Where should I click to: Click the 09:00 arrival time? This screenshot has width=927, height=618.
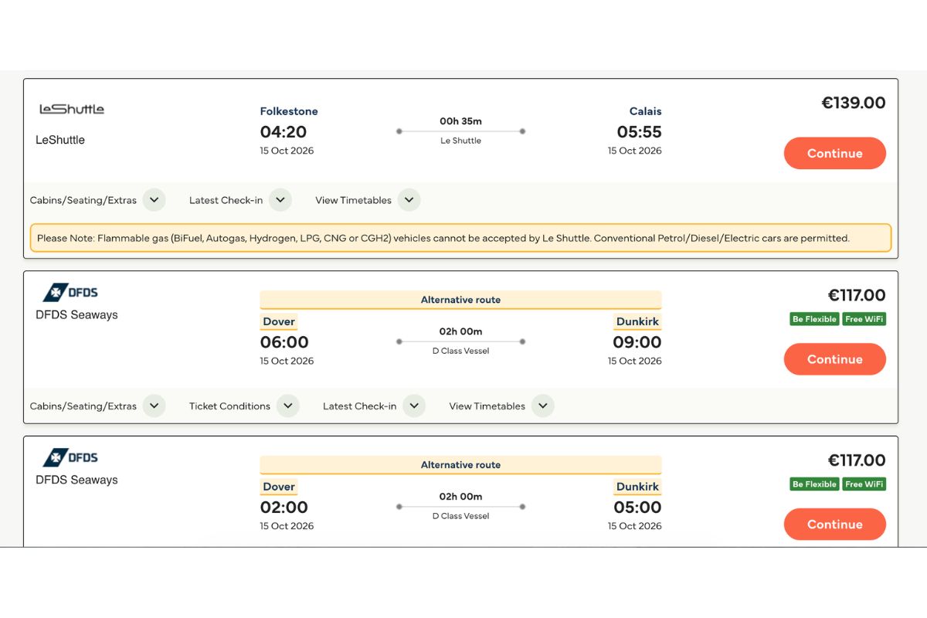[x=637, y=342]
